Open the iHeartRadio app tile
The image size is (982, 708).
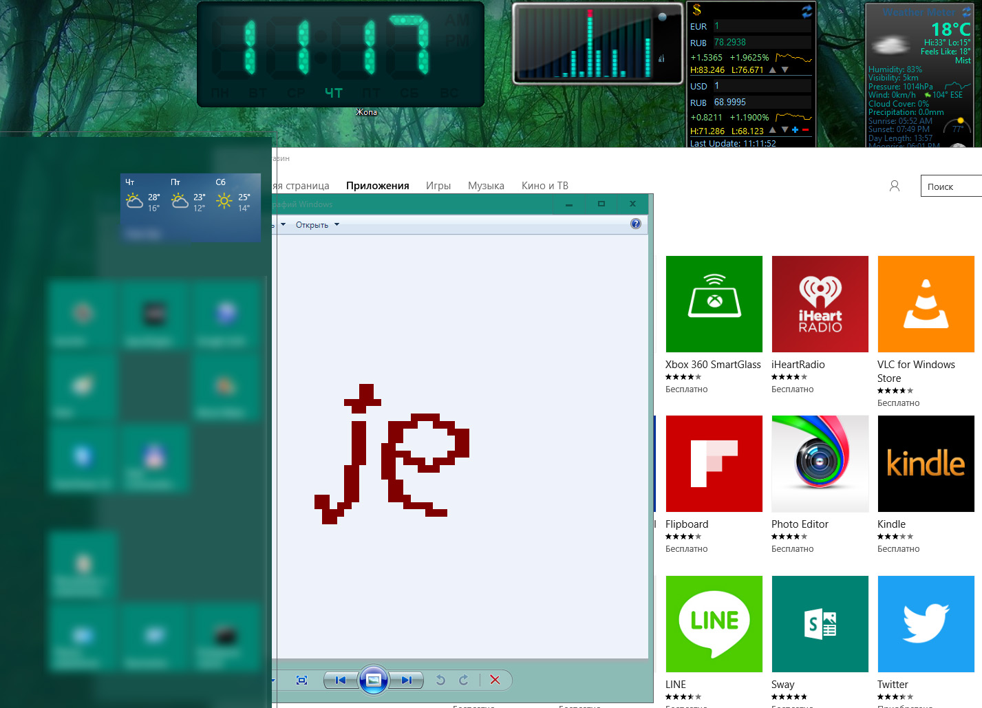[x=820, y=304]
